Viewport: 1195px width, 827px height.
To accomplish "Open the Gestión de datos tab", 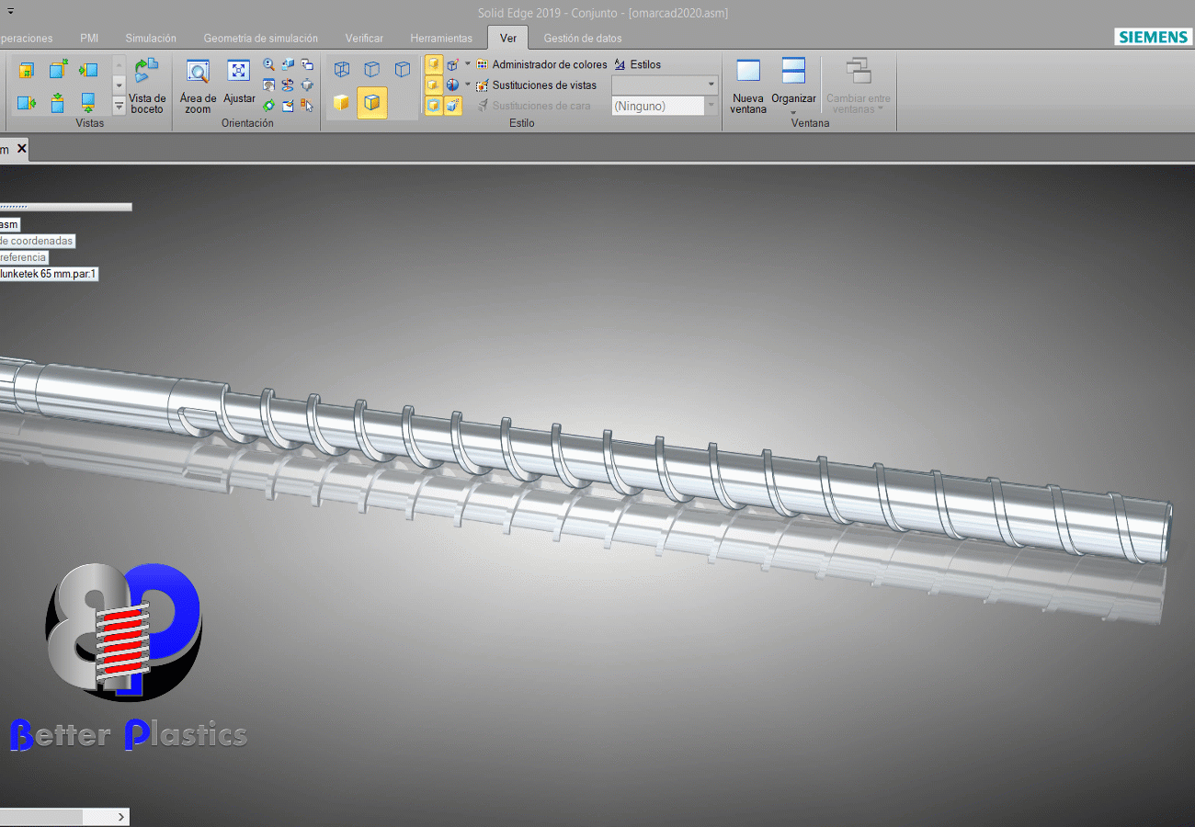I will click(583, 39).
